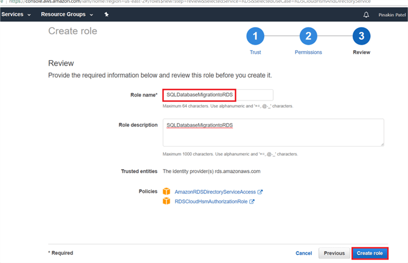Click the Role name* field label
Screen dimensions: 408x263
click(144, 95)
